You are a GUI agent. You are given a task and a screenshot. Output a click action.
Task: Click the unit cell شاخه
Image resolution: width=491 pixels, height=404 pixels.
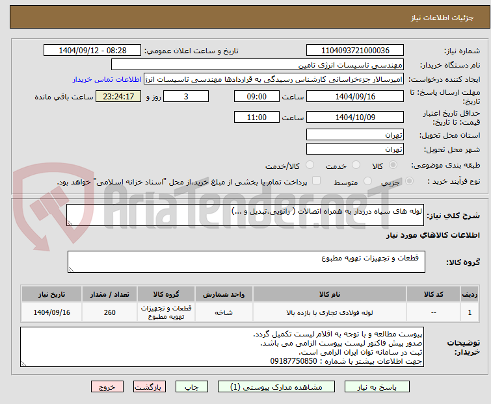tap(224, 312)
